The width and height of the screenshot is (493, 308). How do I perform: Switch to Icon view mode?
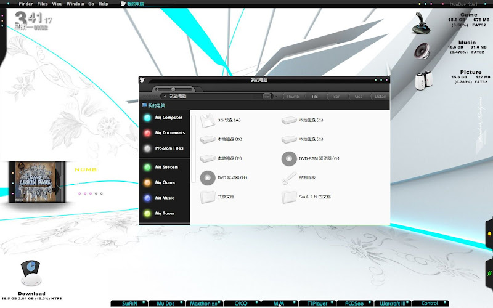point(336,97)
